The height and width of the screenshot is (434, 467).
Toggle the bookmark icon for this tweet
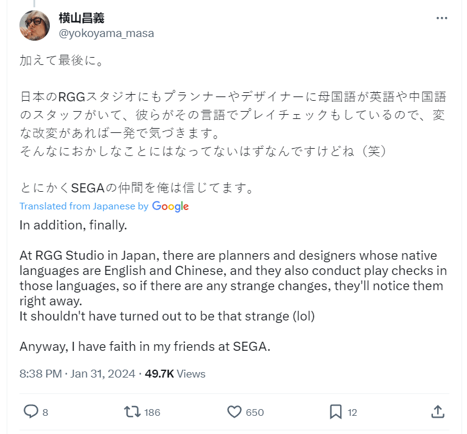(335, 412)
